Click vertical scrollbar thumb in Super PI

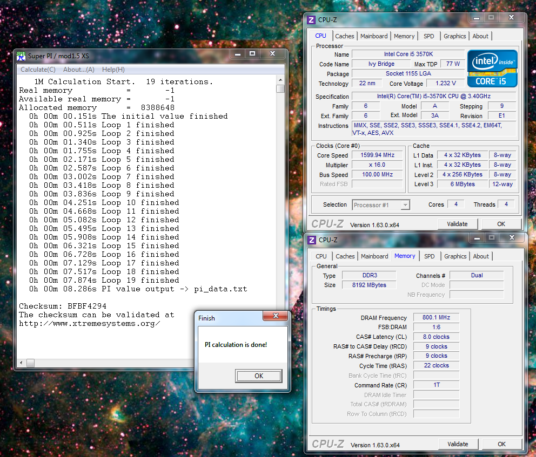280,88
